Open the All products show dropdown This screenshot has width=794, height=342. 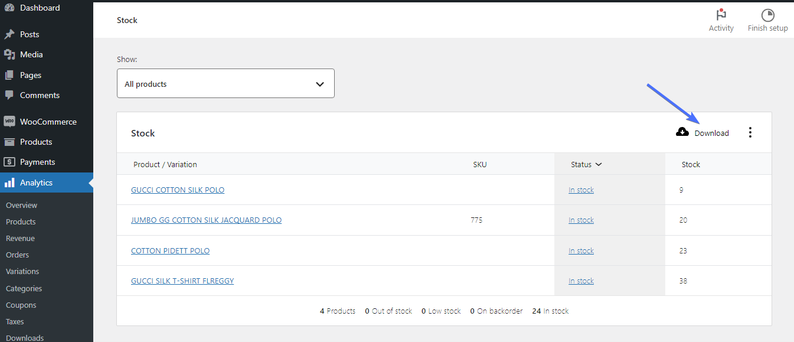(x=226, y=84)
